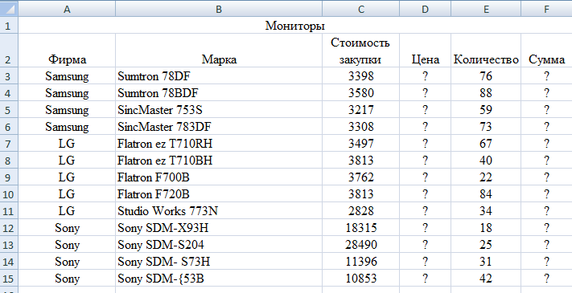Image resolution: width=572 pixels, height=293 pixels.
Task: Select column E header
Action: (486, 9)
